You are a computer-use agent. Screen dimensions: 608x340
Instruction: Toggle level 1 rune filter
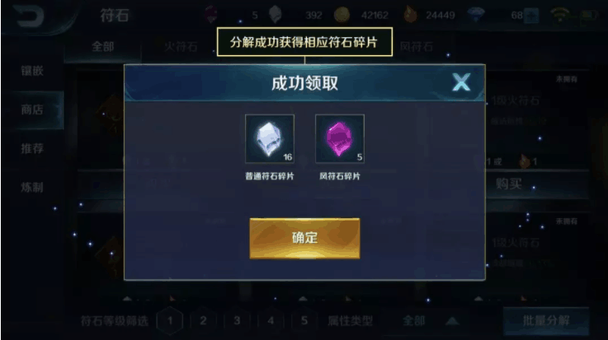tap(169, 320)
